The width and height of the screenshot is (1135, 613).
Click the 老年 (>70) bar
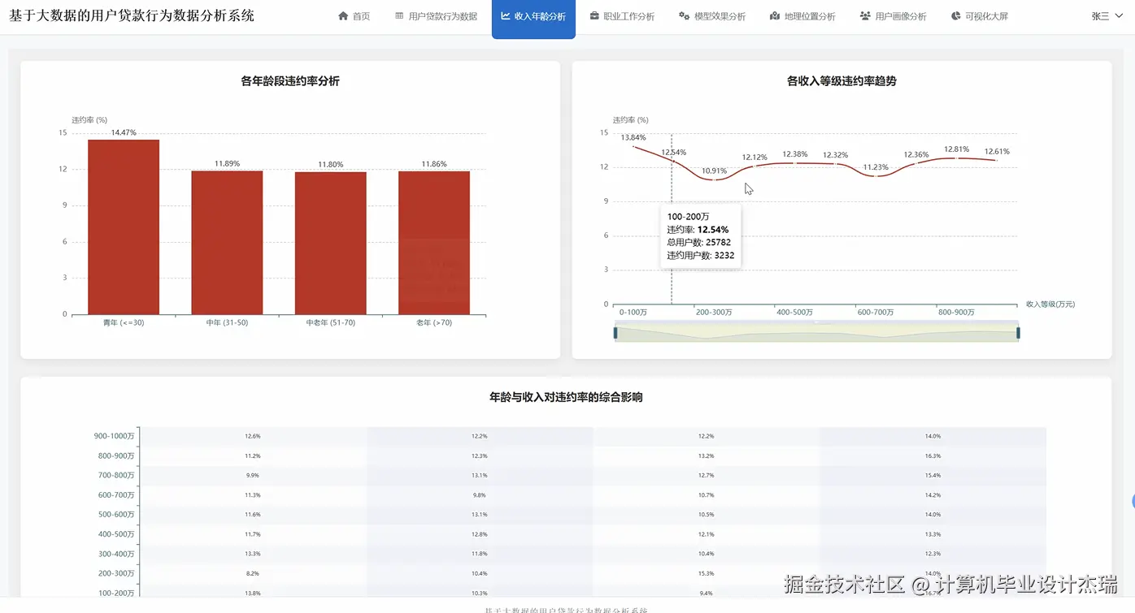434,243
